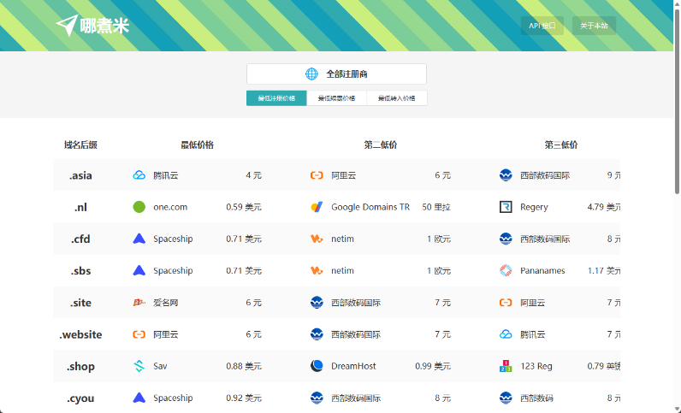
Task: Click the Pananames registrar name
Action: [x=542, y=270]
